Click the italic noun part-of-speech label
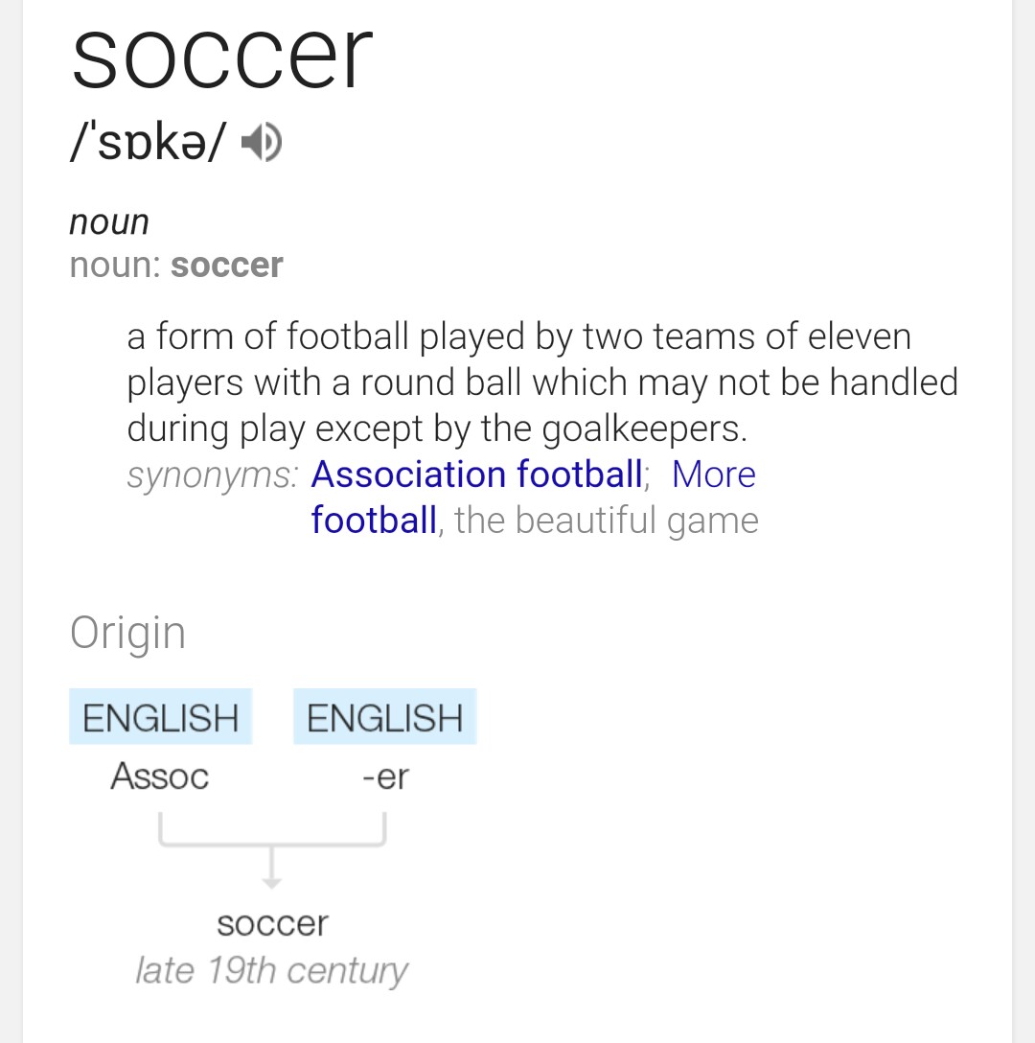Viewport: 1035px width, 1043px height. click(x=109, y=222)
